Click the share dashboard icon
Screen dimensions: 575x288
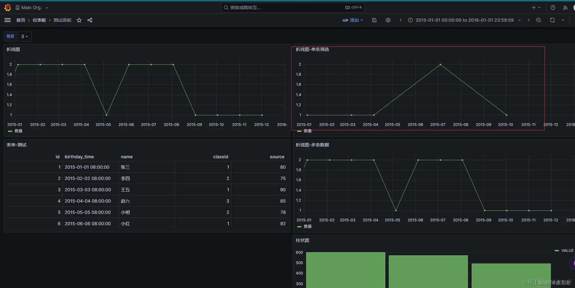90,20
